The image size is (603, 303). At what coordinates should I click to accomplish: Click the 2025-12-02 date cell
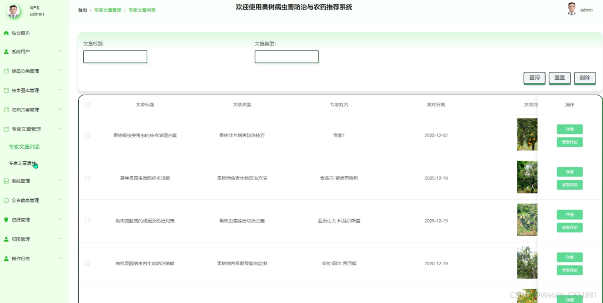[436, 136]
